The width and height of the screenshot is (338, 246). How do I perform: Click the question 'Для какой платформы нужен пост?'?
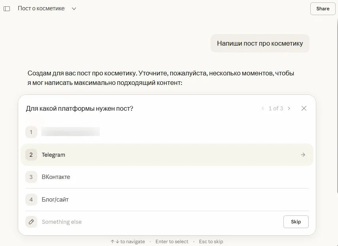[80, 108]
